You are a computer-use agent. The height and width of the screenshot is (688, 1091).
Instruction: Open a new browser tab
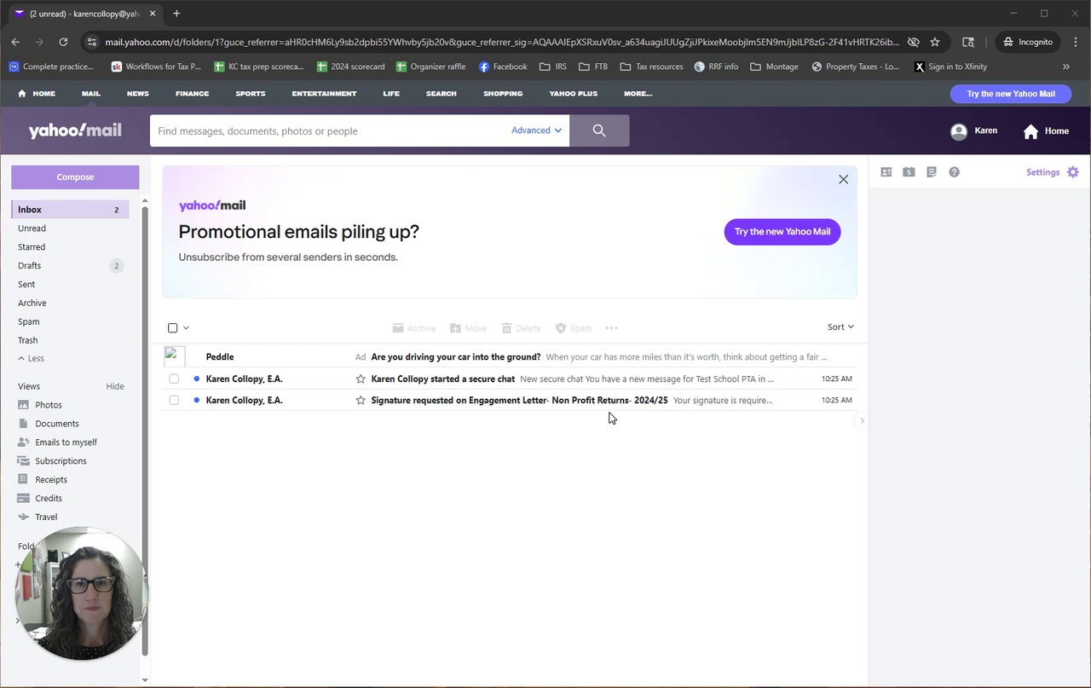[x=176, y=14]
